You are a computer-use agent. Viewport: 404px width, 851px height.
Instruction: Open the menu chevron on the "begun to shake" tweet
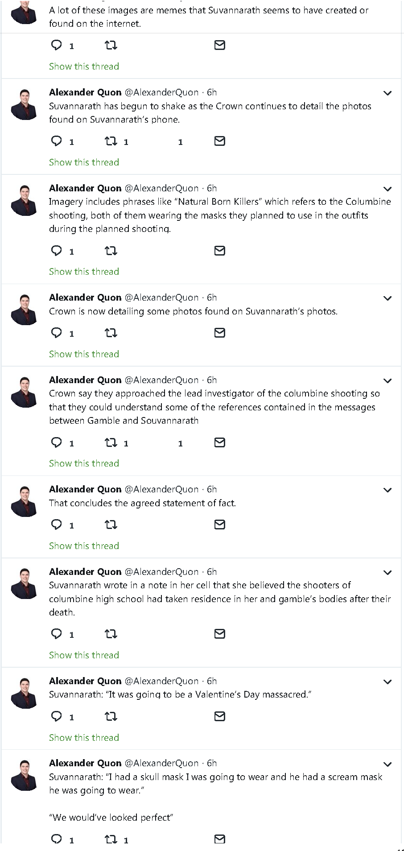click(388, 93)
